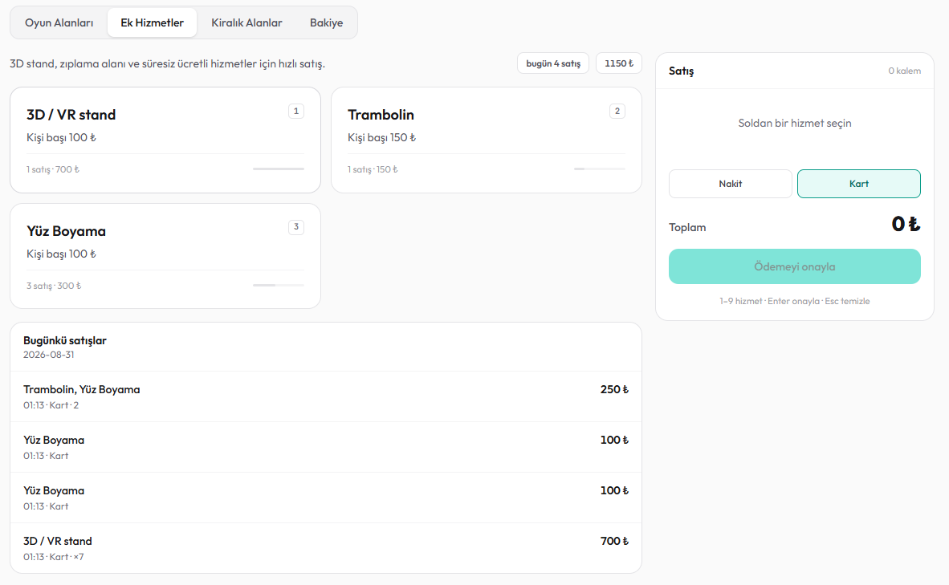Click the Yüz Boyama card's sales progress bar
The width and height of the screenshot is (949, 585).
[279, 285]
